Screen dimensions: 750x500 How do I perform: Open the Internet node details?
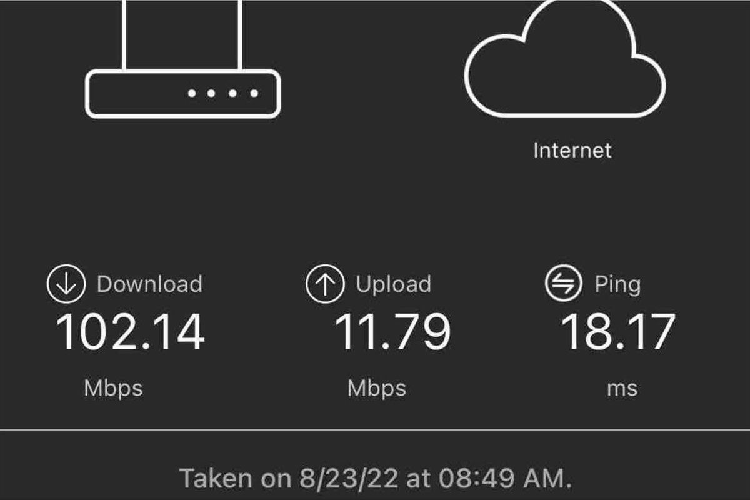[x=572, y=150]
